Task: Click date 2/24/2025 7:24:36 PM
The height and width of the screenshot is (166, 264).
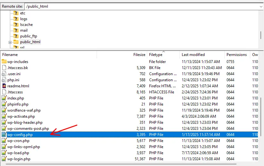Action: pyautogui.click(x=200, y=92)
